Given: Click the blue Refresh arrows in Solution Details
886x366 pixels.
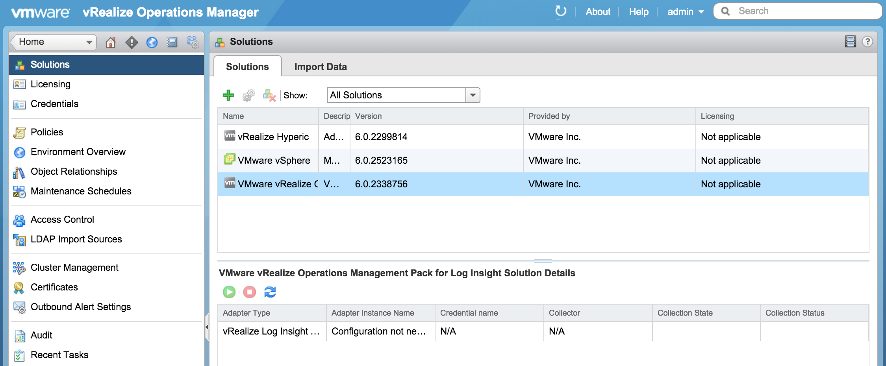Looking at the screenshot, I should 270,292.
